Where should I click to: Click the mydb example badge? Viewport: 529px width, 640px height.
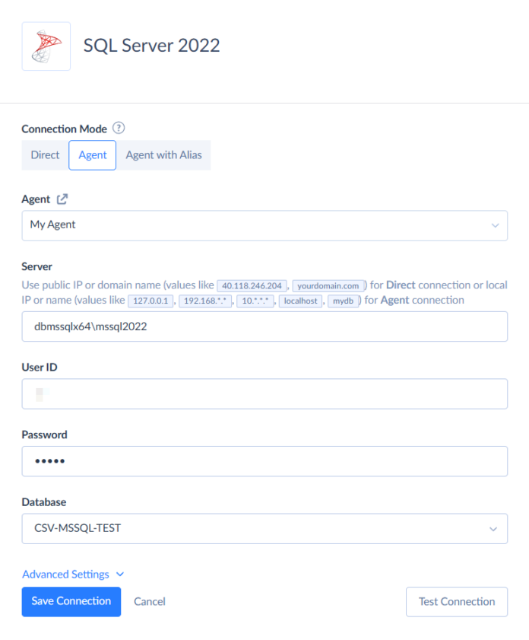(344, 301)
